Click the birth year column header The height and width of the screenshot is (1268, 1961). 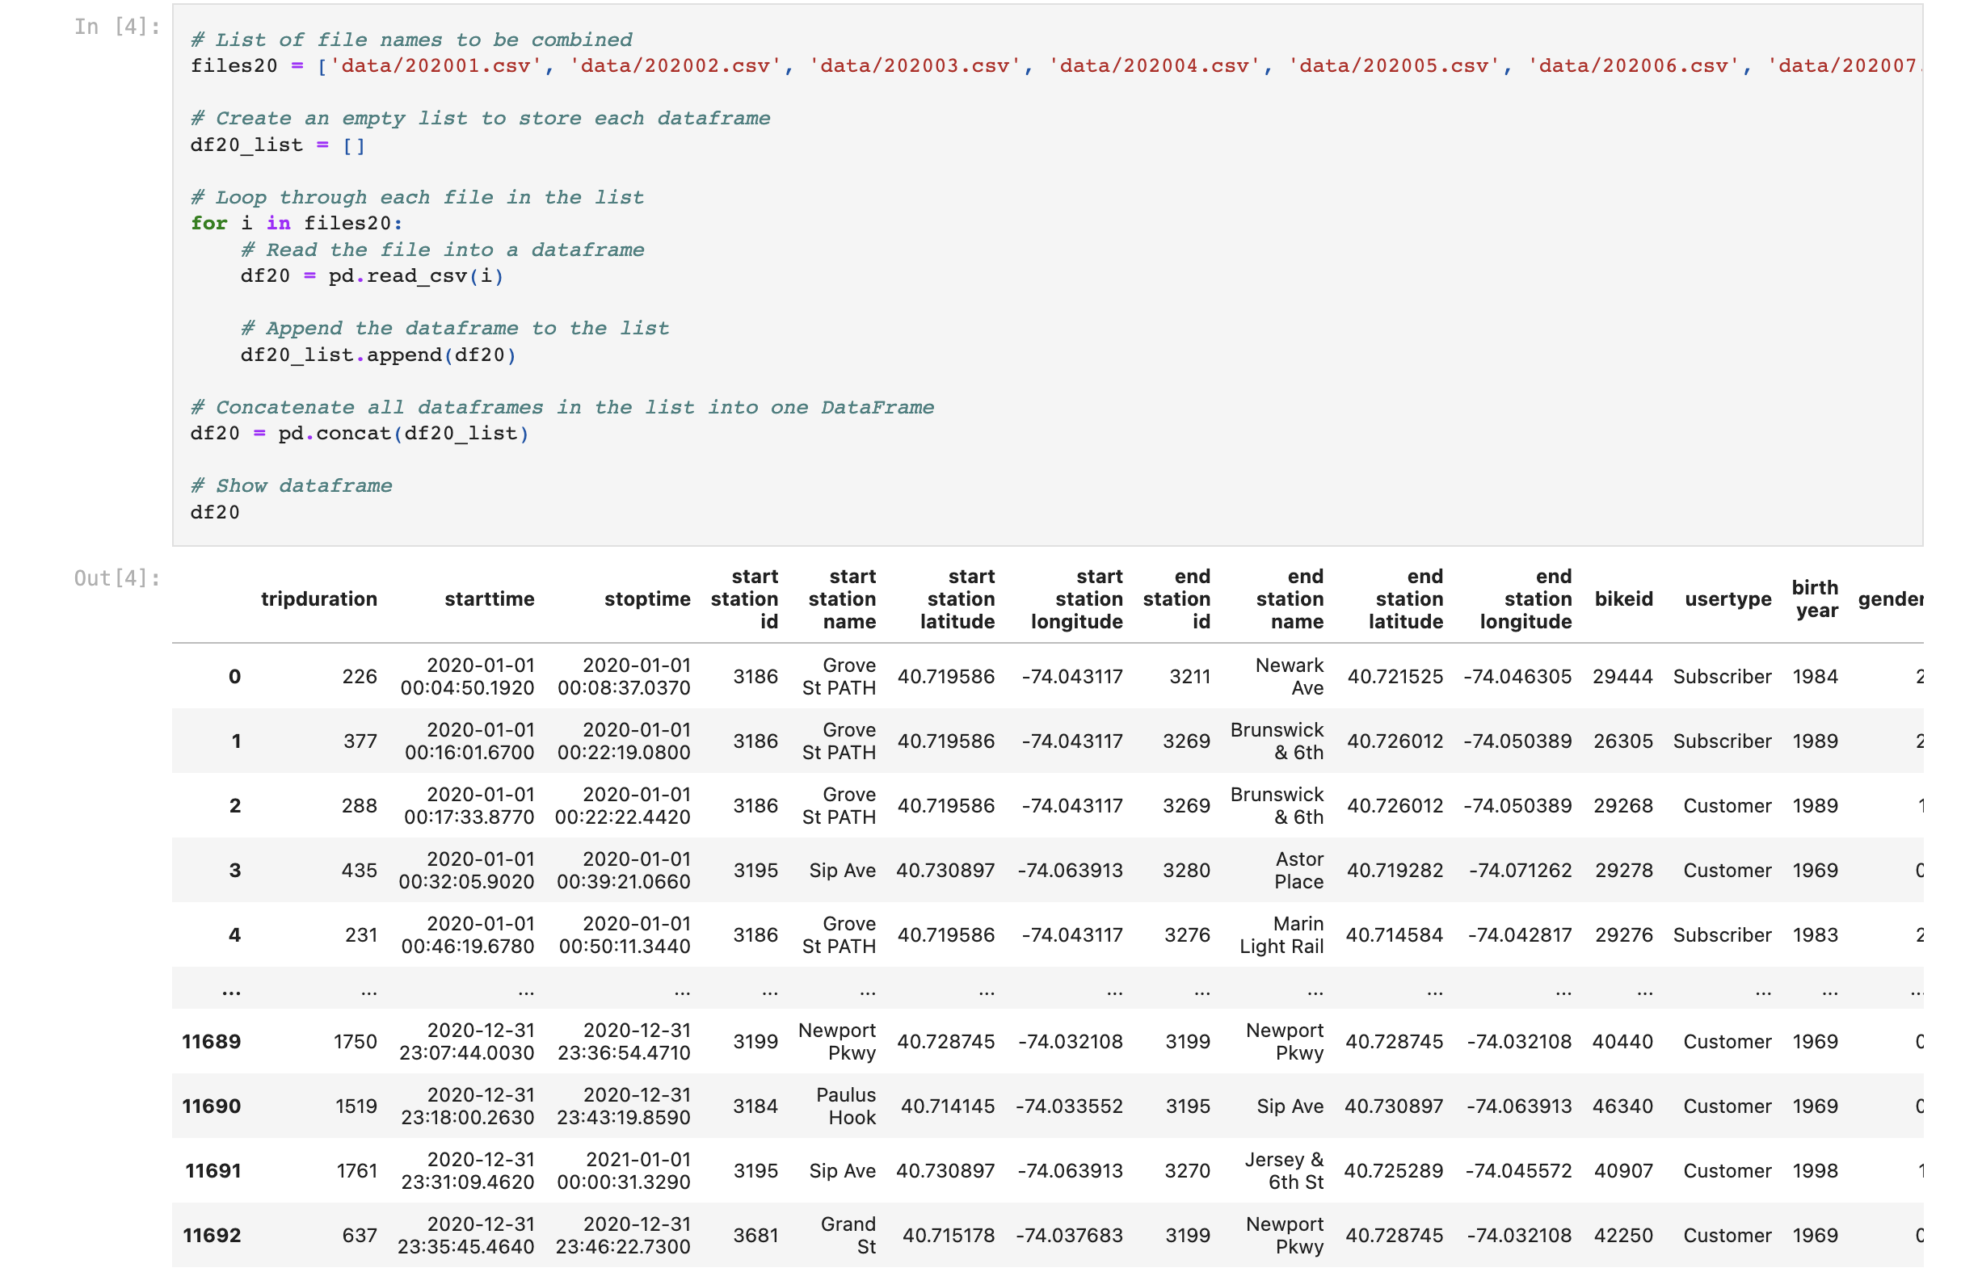(x=1816, y=599)
